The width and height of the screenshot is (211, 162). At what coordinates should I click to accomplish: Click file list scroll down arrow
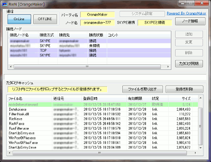(x=200, y=148)
